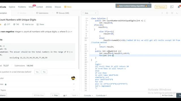Reset code with the circular arrow icon
Viewport: 181px width, 101px height.
pos(172,13)
